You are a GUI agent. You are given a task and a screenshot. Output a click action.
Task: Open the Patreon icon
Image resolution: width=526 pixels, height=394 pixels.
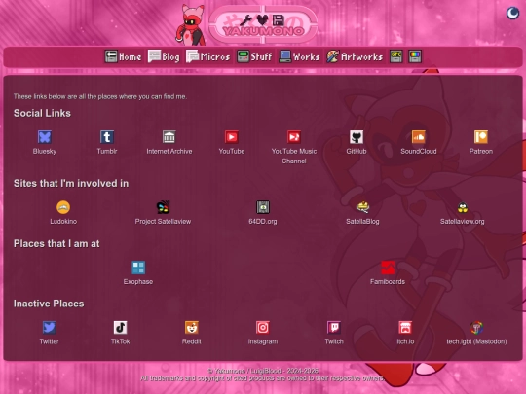pyautogui.click(x=481, y=137)
